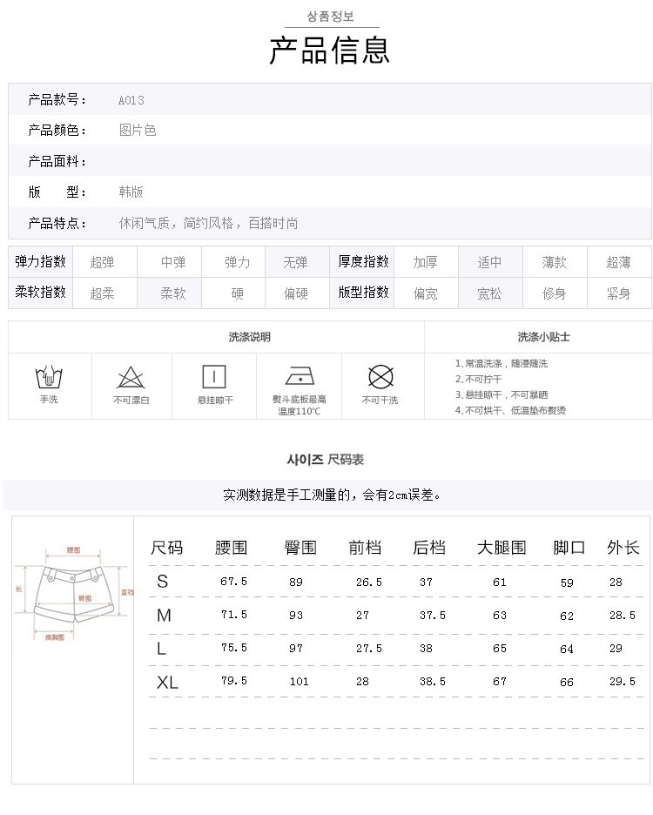Click thigh value 65 for size L

pyautogui.click(x=500, y=649)
